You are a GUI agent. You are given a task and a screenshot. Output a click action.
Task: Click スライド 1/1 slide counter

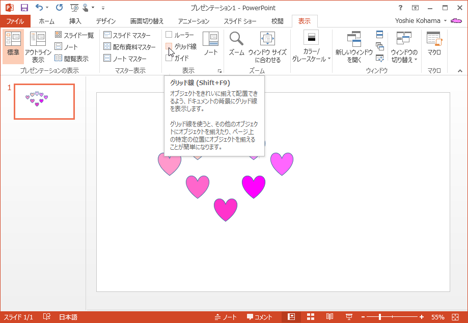[18, 317]
